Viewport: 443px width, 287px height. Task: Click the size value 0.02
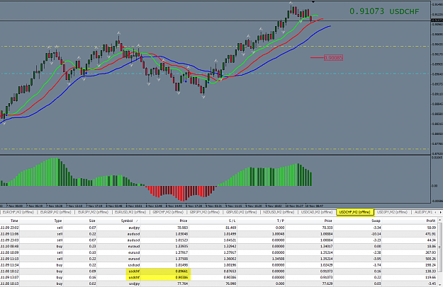(x=93, y=283)
